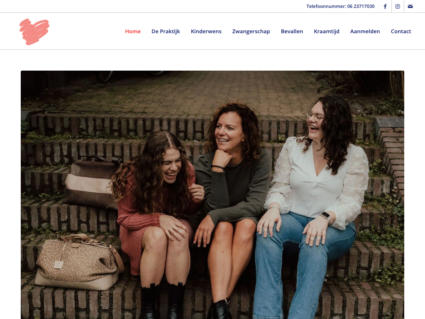Image resolution: width=425 pixels, height=319 pixels.
Task: Open the De Praktijk menu
Action: [x=166, y=31]
